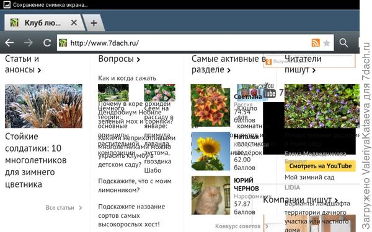Open the "Мой зимний сад" post link
The width and height of the screenshot is (372, 232).
point(309,178)
